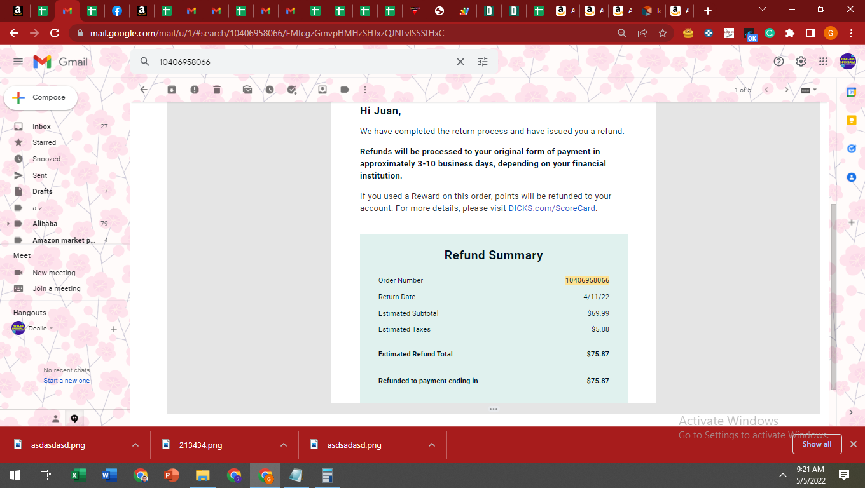Open Gmail Settings gear

point(801,62)
